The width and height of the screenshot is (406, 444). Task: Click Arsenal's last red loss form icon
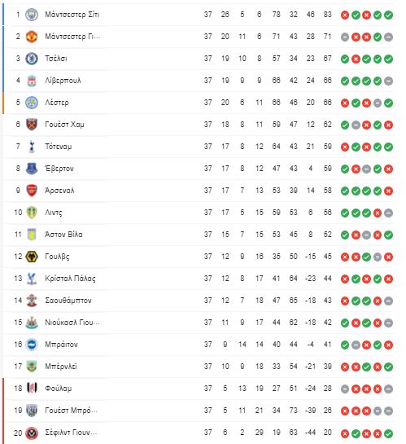click(388, 191)
